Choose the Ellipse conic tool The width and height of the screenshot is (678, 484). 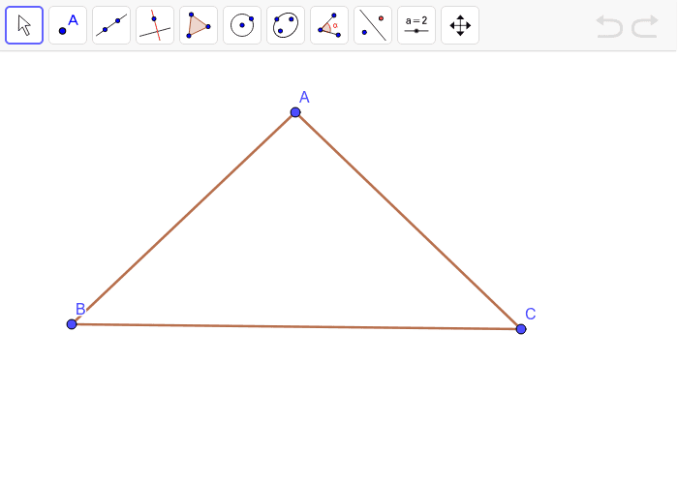(x=286, y=25)
